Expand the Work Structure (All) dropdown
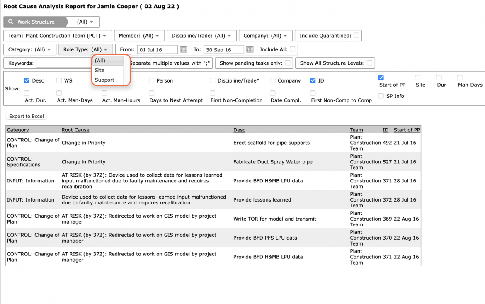Viewport: 485px width, 304px height. pyautogui.click(x=85, y=22)
